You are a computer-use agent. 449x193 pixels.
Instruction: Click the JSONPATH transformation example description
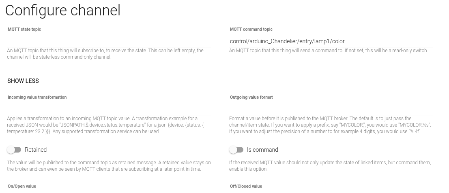[105, 125]
